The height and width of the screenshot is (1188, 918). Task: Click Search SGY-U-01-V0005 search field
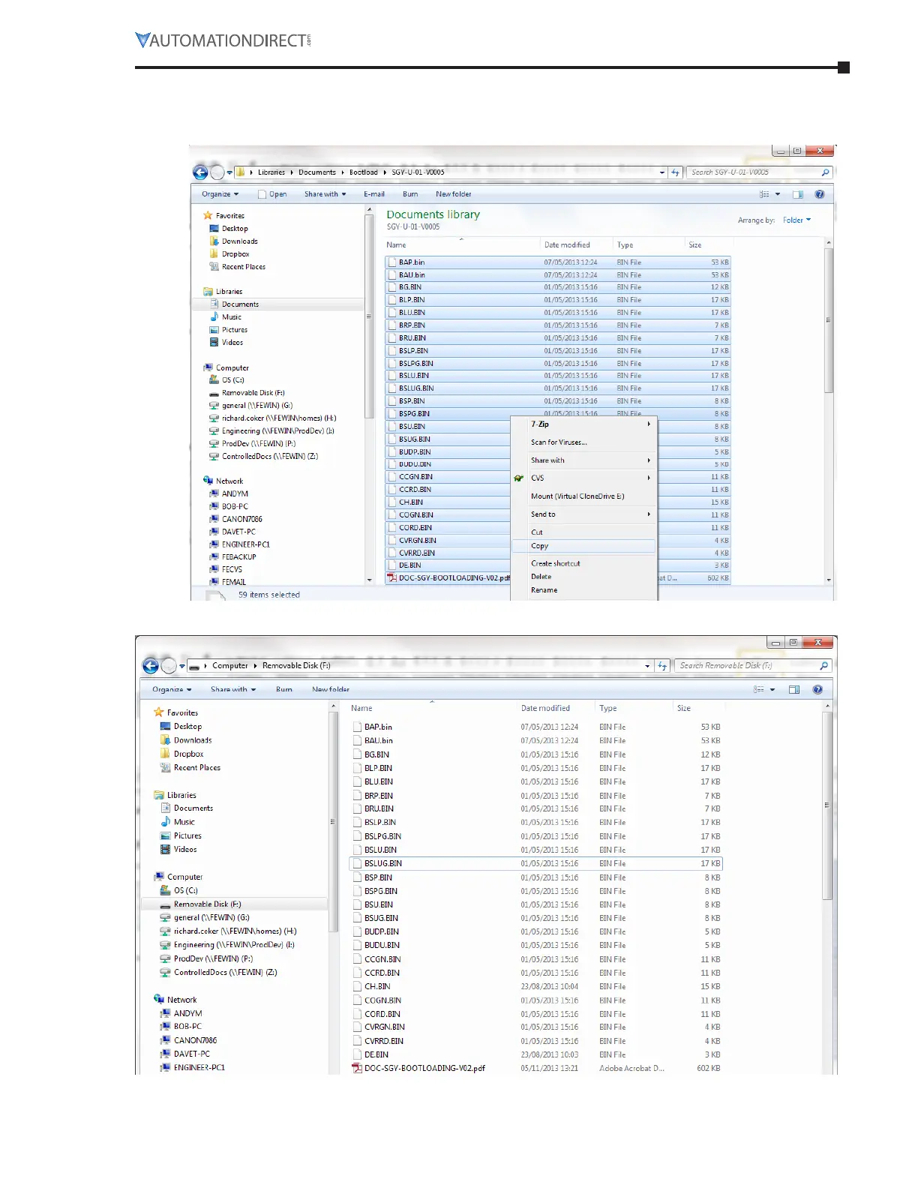point(759,172)
